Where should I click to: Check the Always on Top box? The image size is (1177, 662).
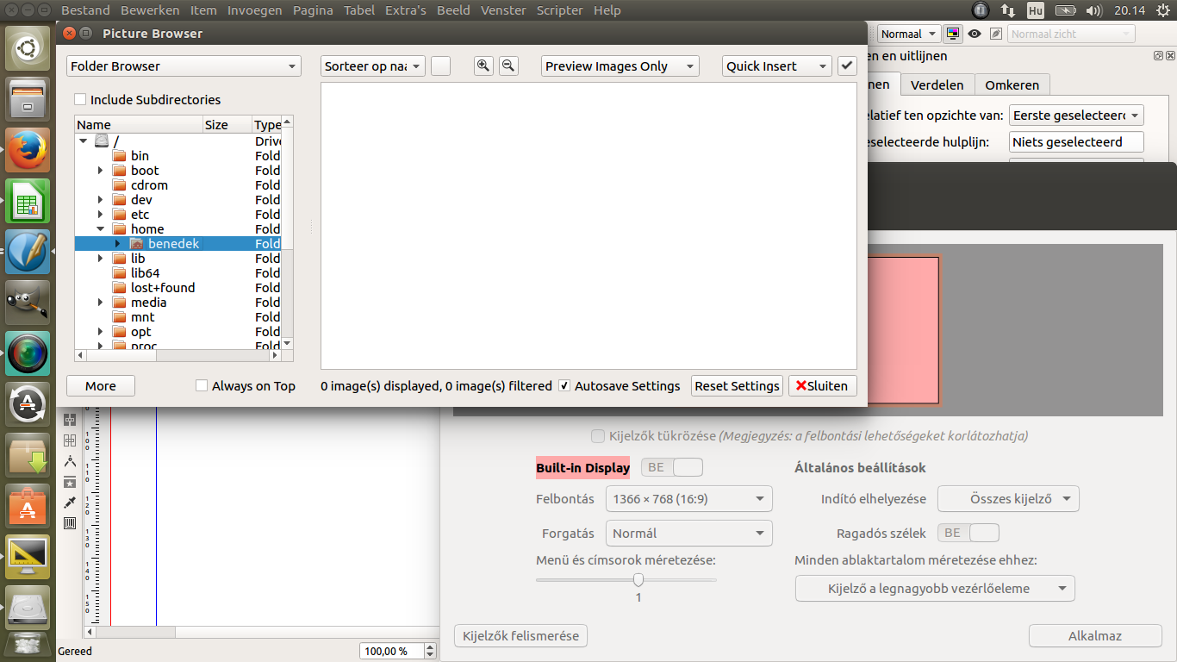click(x=202, y=386)
